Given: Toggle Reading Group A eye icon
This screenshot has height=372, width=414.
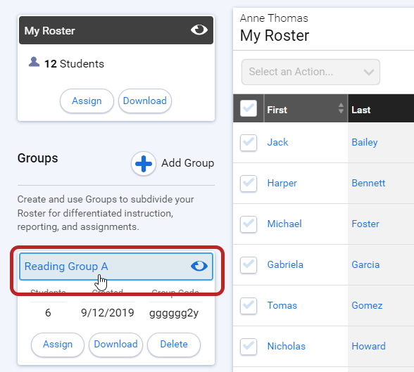Looking at the screenshot, I should 199,266.
